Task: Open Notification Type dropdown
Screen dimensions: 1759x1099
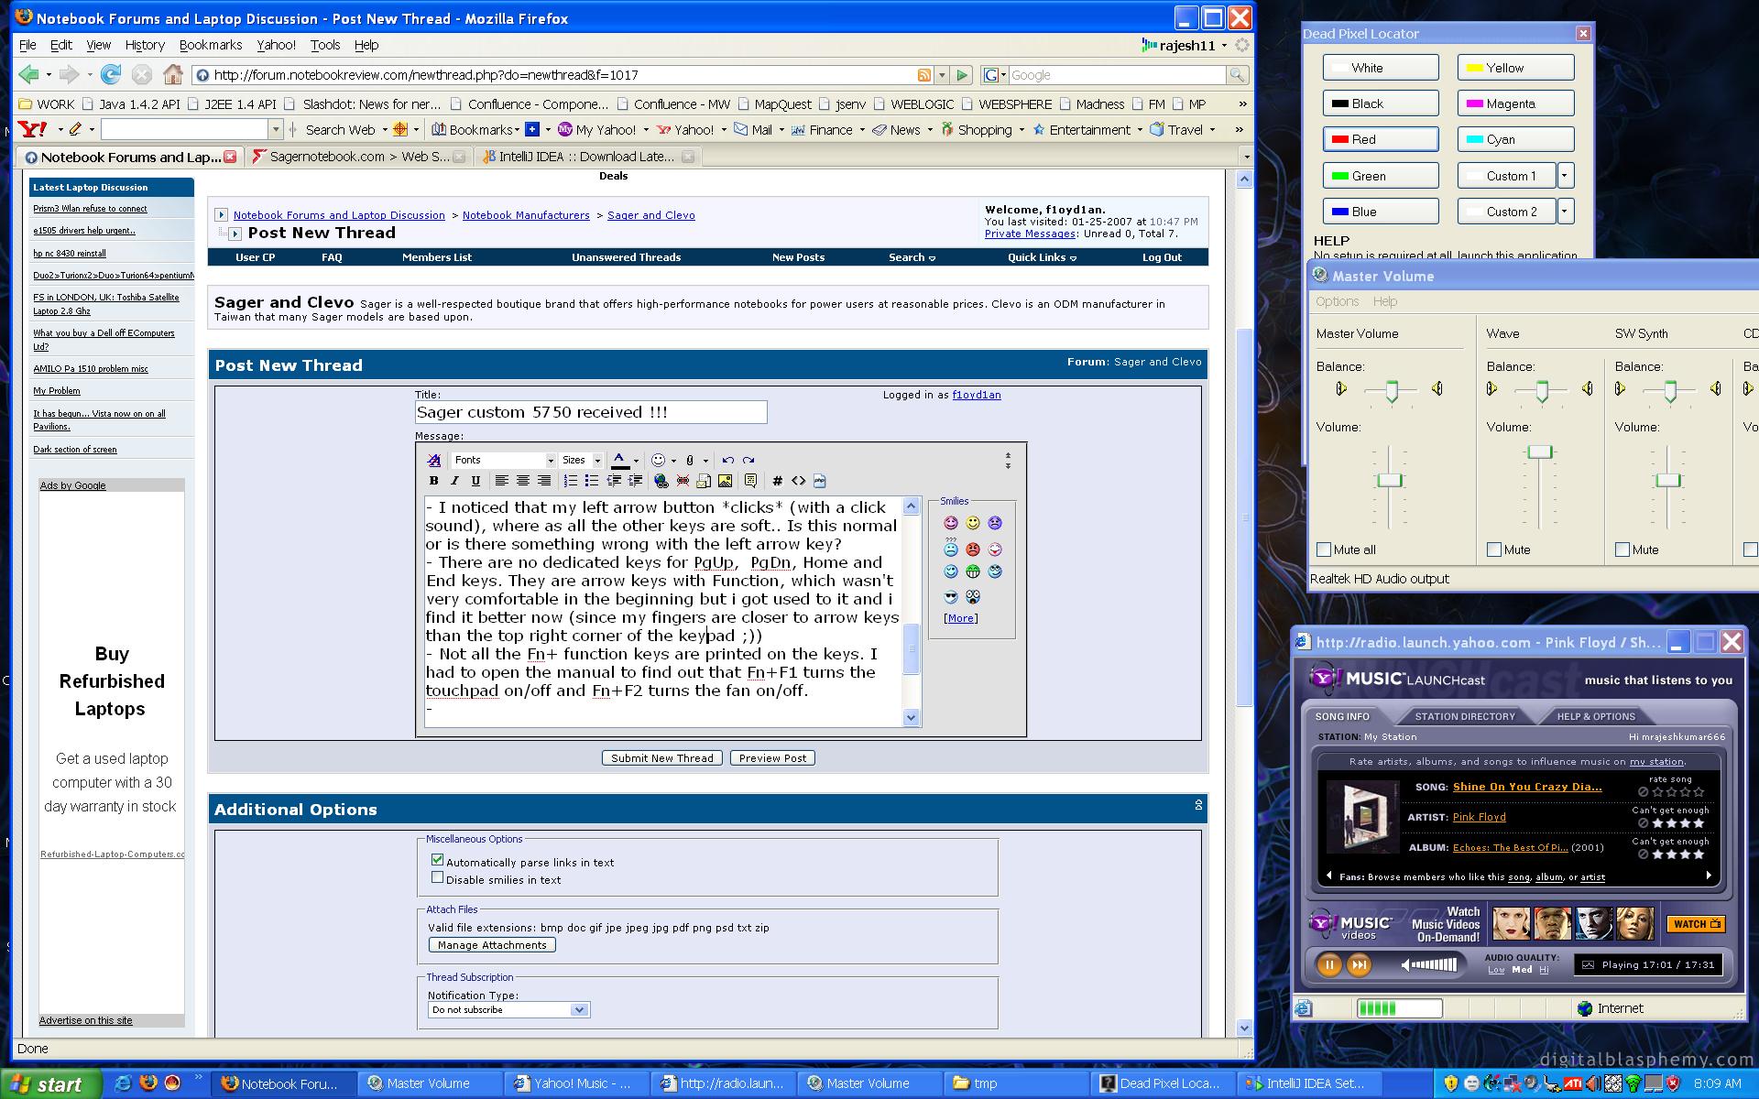Action: tap(508, 1009)
